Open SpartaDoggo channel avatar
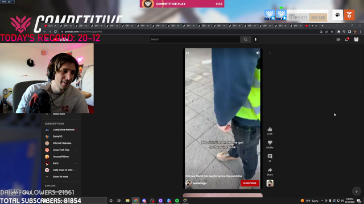This screenshot has width=364, height=204. 188,183
